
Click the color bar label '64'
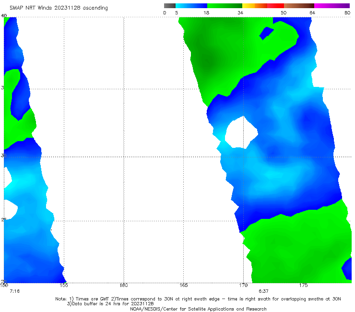coord(312,12)
